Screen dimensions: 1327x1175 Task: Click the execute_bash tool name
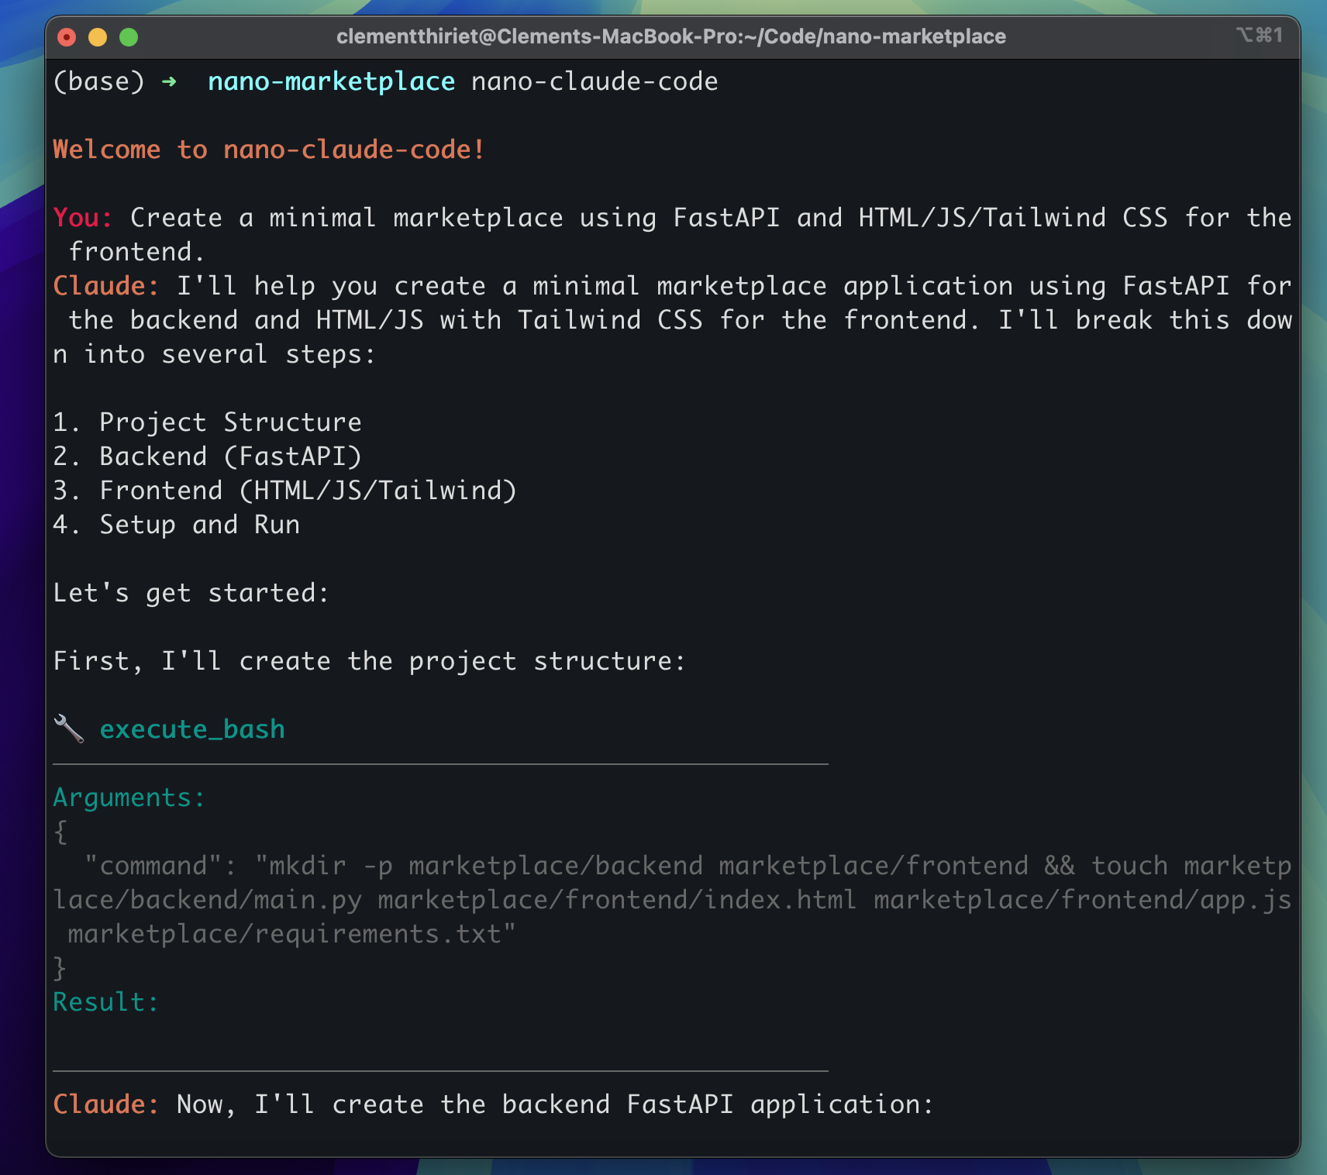192,729
